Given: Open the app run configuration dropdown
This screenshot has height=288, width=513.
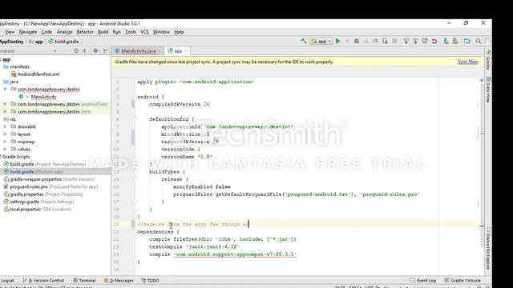Looking at the screenshot, I should [321, 41].
